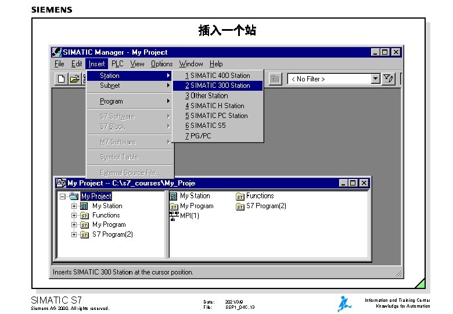Click the My Project window title icon
Image resolution: width=453 pixels, height=314 pixels.
pos(61,183)
